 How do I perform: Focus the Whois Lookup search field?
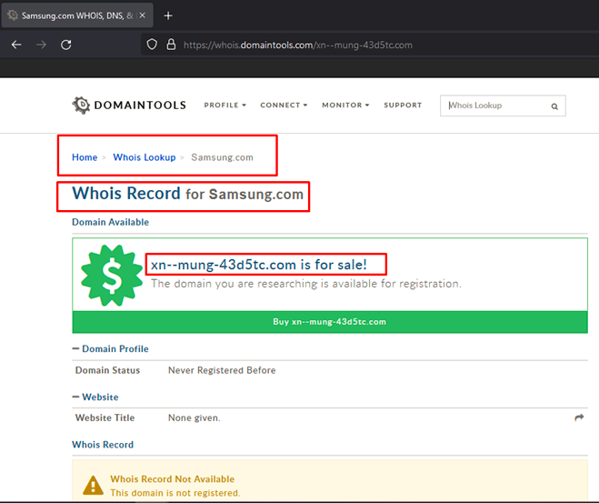[x=503, y=106]
